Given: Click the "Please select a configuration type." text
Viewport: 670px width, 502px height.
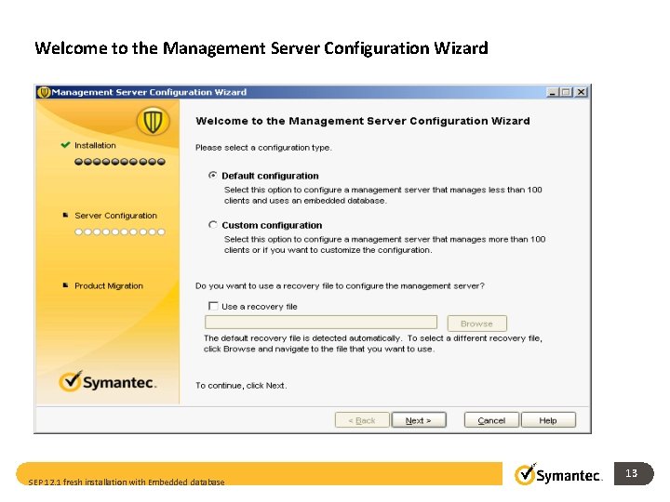Looking at the screenshot, I should click(x=263, y=148).
